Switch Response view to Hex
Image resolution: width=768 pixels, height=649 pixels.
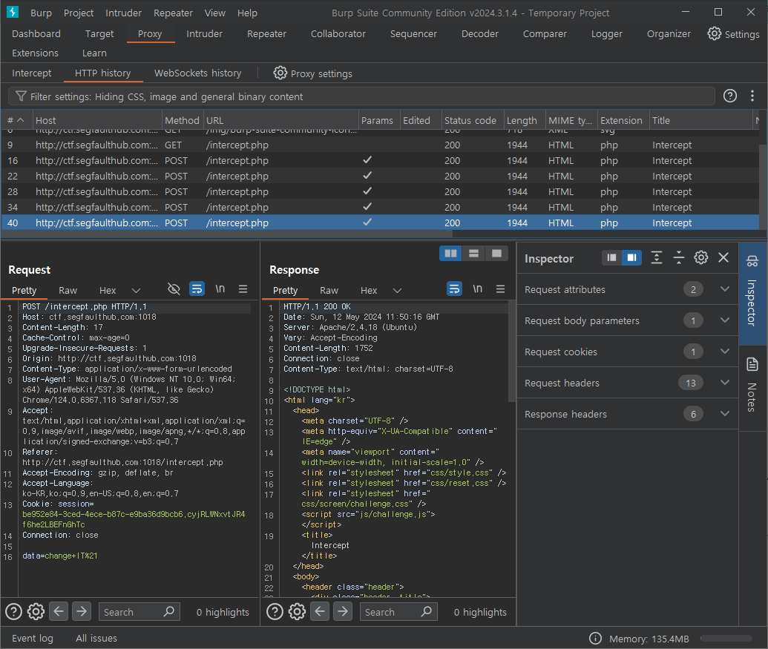coord(369,290)
